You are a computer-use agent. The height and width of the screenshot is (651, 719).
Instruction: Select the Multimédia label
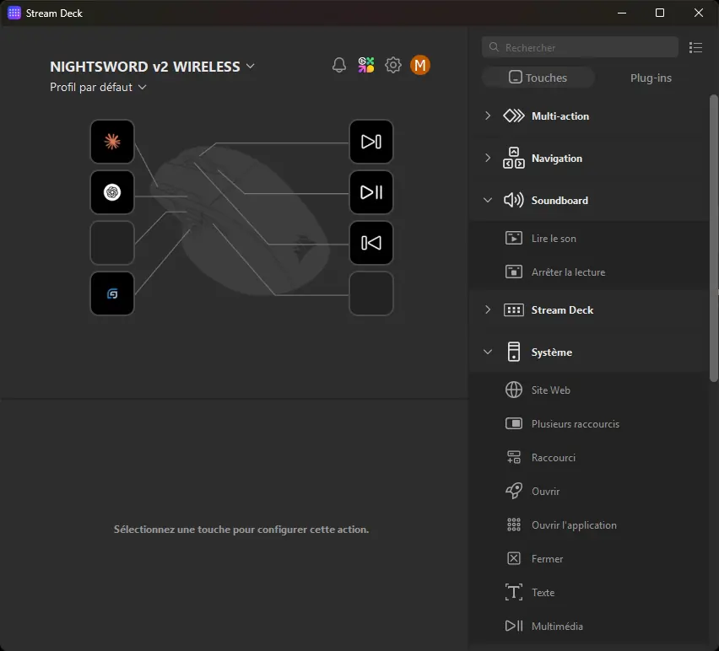[x=557, y=626]
